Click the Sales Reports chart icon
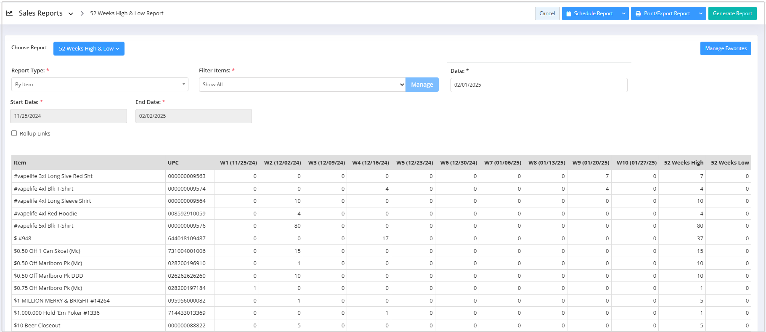The height and width of the screenshot is (332, 766). pyautogui.click(x=9, y=13)
